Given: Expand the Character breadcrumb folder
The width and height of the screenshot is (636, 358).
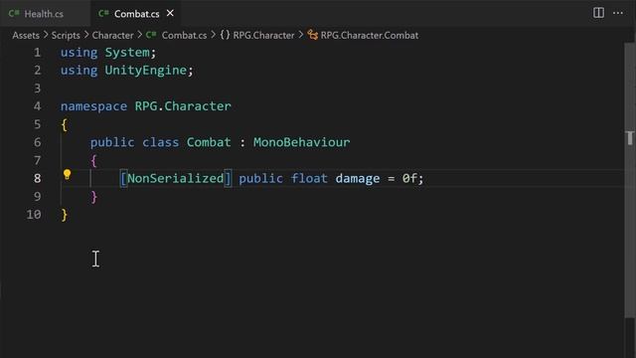Looking at the screenshot, I should point(112,36).
